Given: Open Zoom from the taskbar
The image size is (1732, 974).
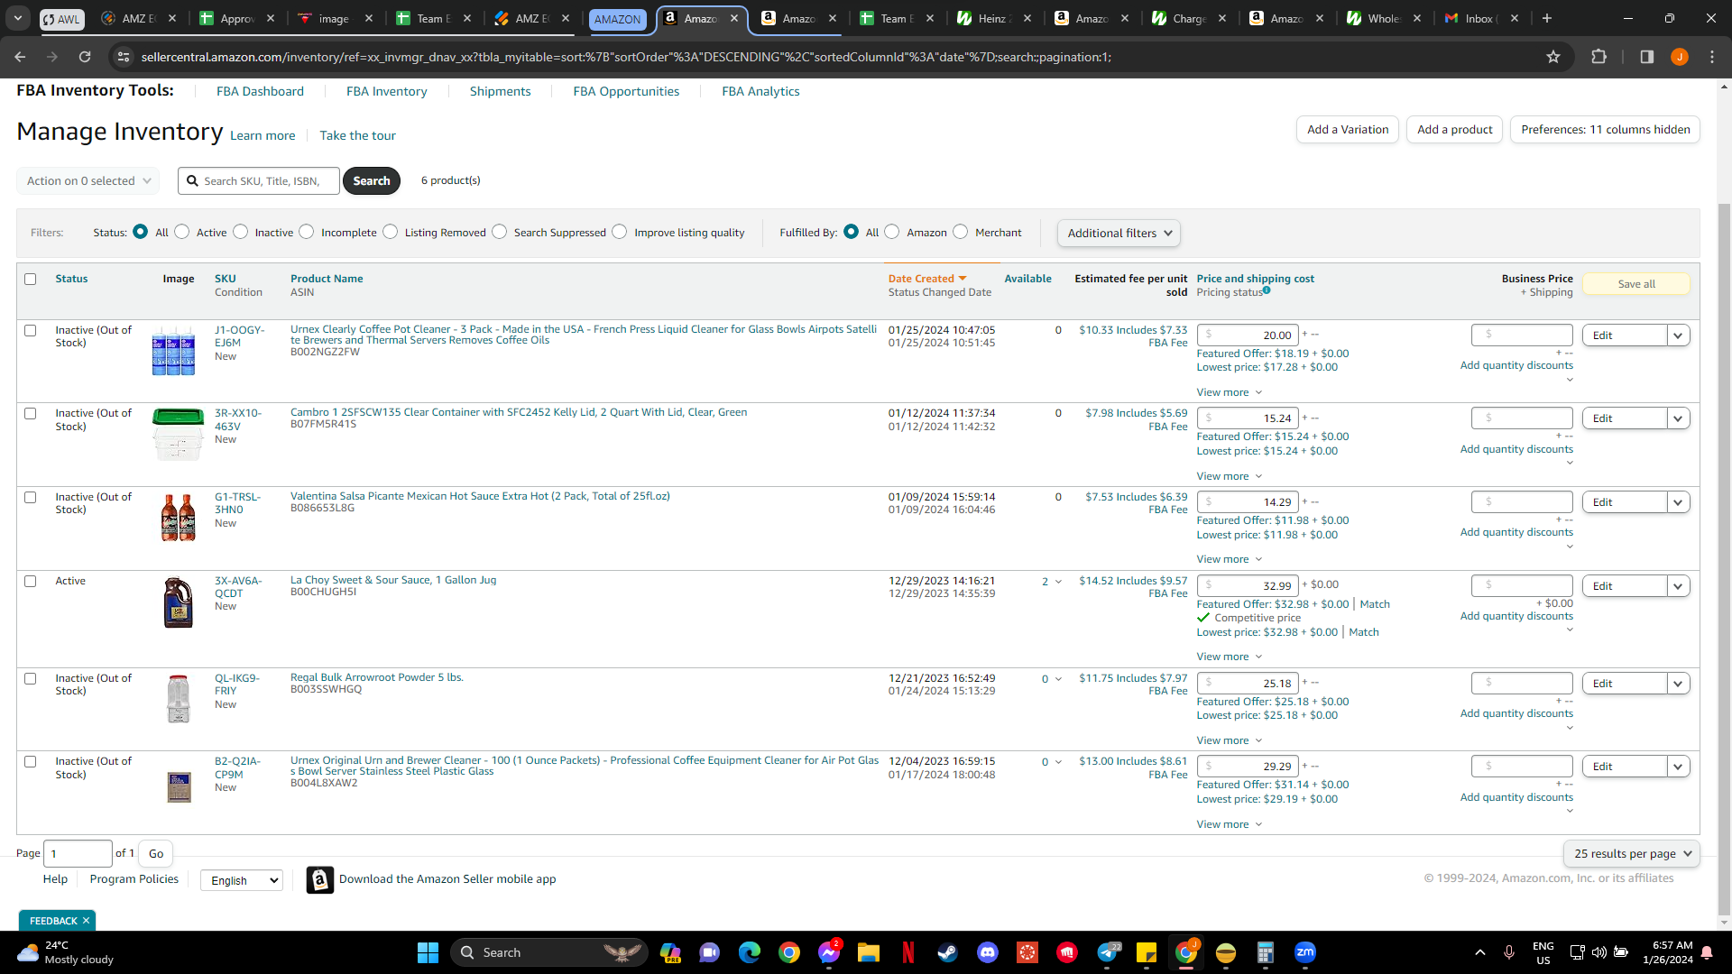Looking at the screenshot, I should pos(1305,952).
